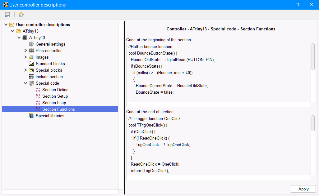The width and height of the screenshot is (319, 196).
Task: Click into the 'bool TTrigOneClick() {' code line
Action: coord(148,125)
